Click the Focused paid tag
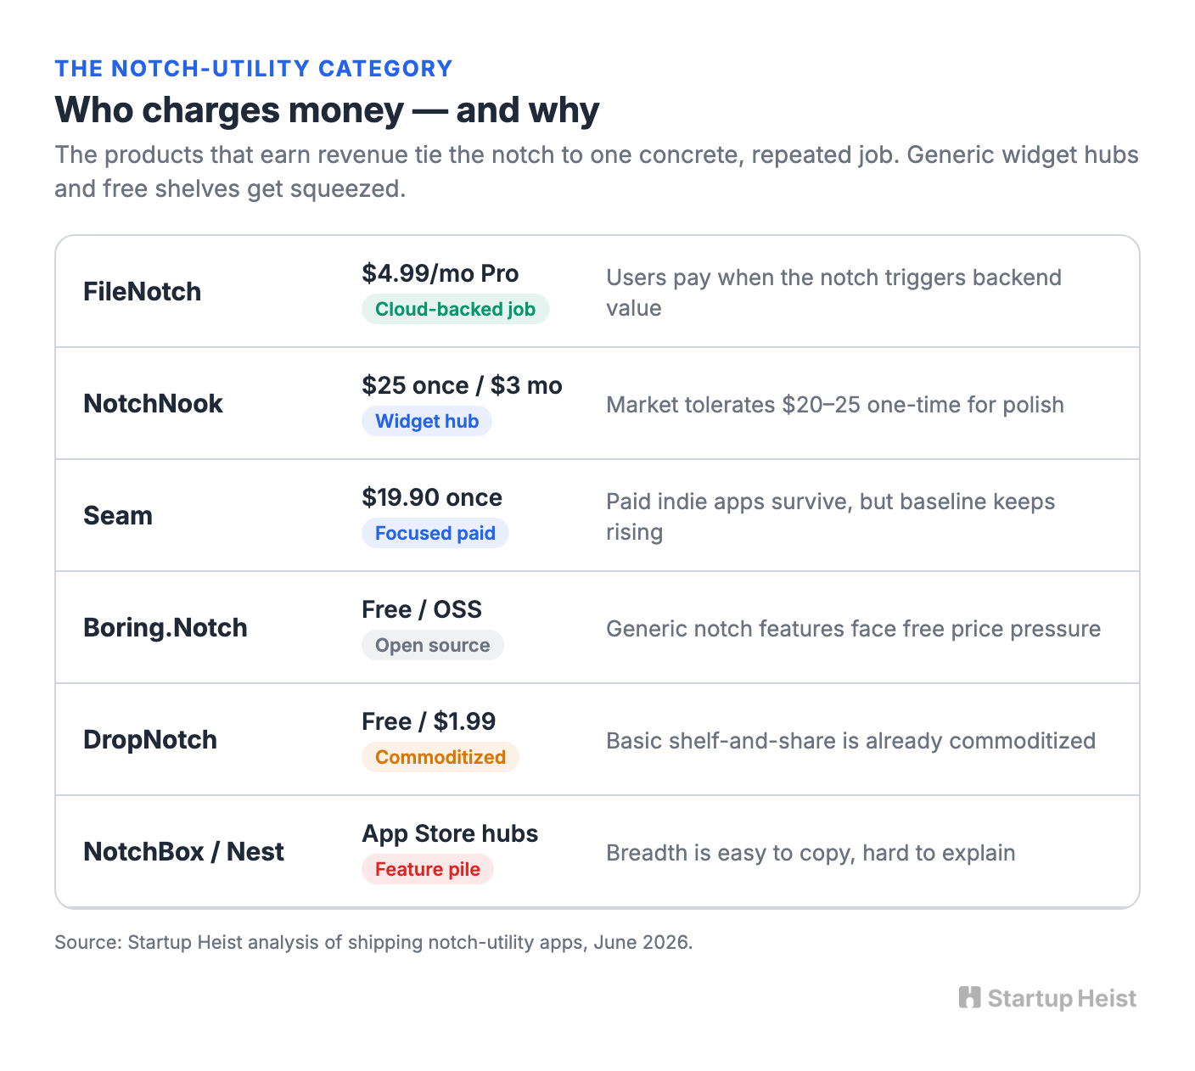Screen dimensions: 1195x1071 click(435, 533)
